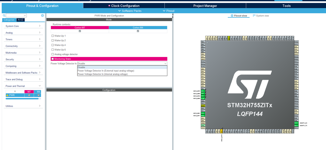This screenshot has height=150, width=326.
Task: Expand the Connectivity category
Action: pos(23,46)
